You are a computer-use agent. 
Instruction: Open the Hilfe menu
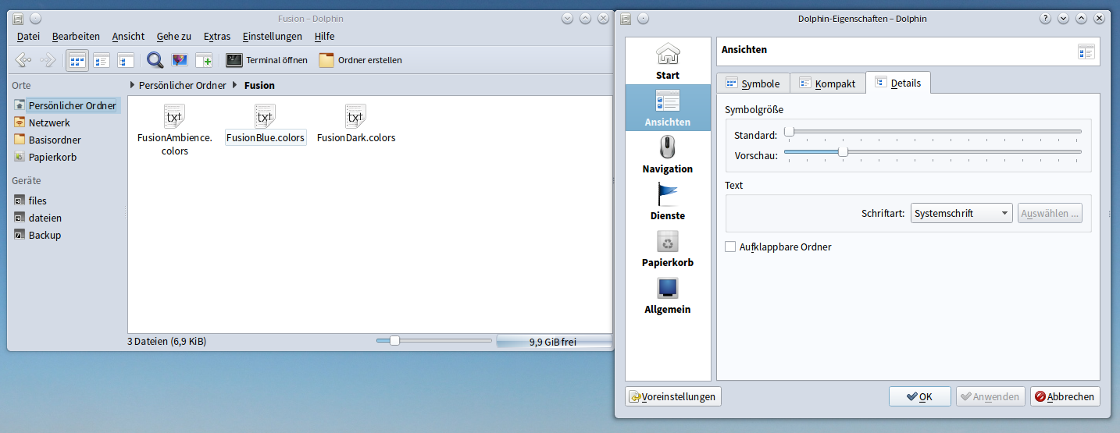point(324,36)
